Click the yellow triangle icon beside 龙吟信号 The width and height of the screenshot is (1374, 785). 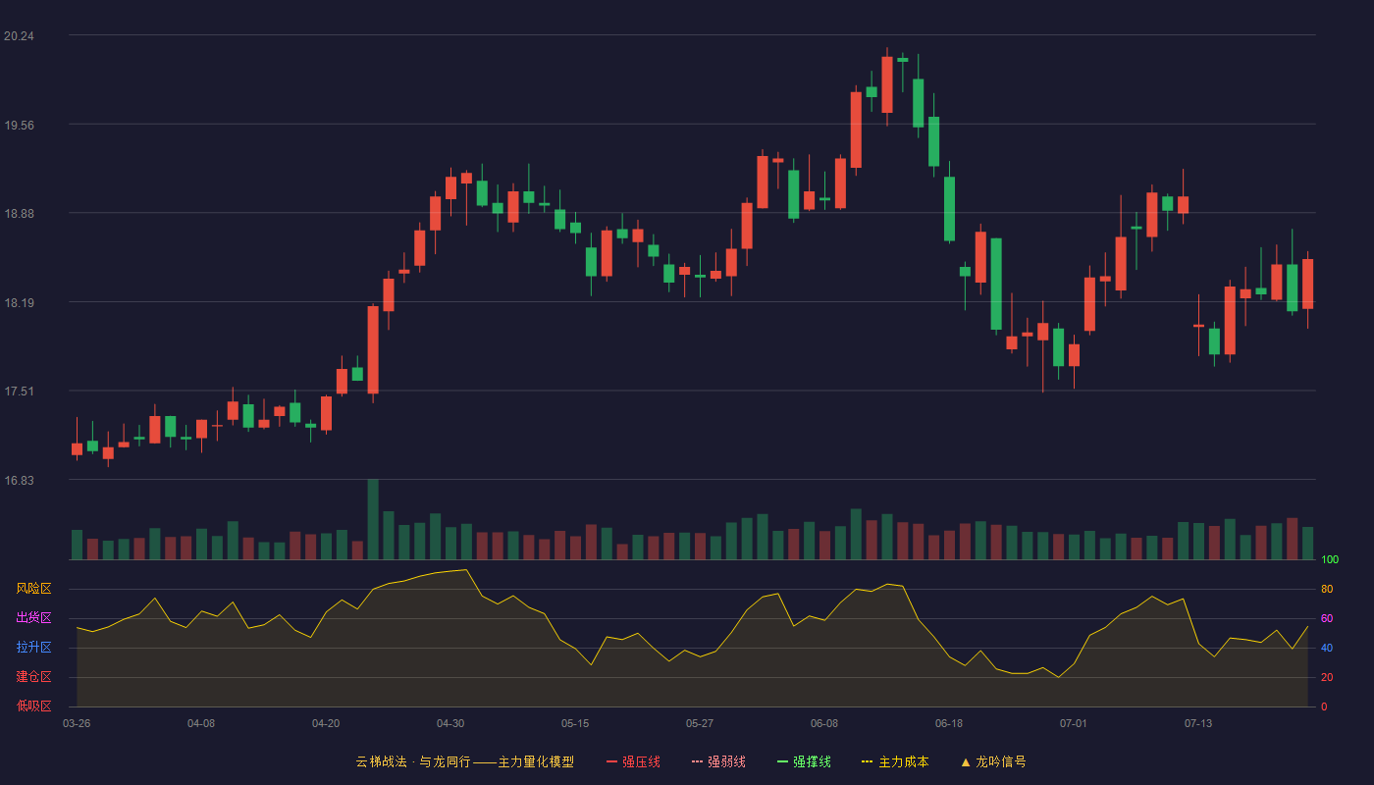point(966,761)
